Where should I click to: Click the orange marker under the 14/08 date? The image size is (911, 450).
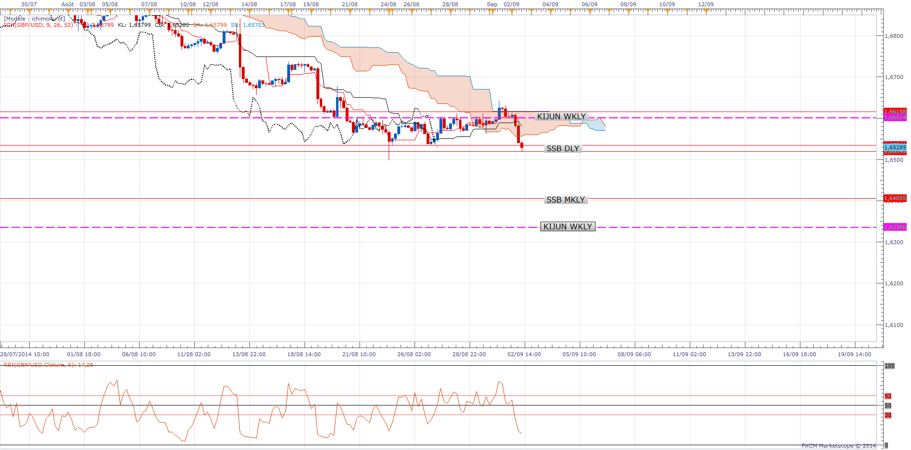[x=249, y=11]
